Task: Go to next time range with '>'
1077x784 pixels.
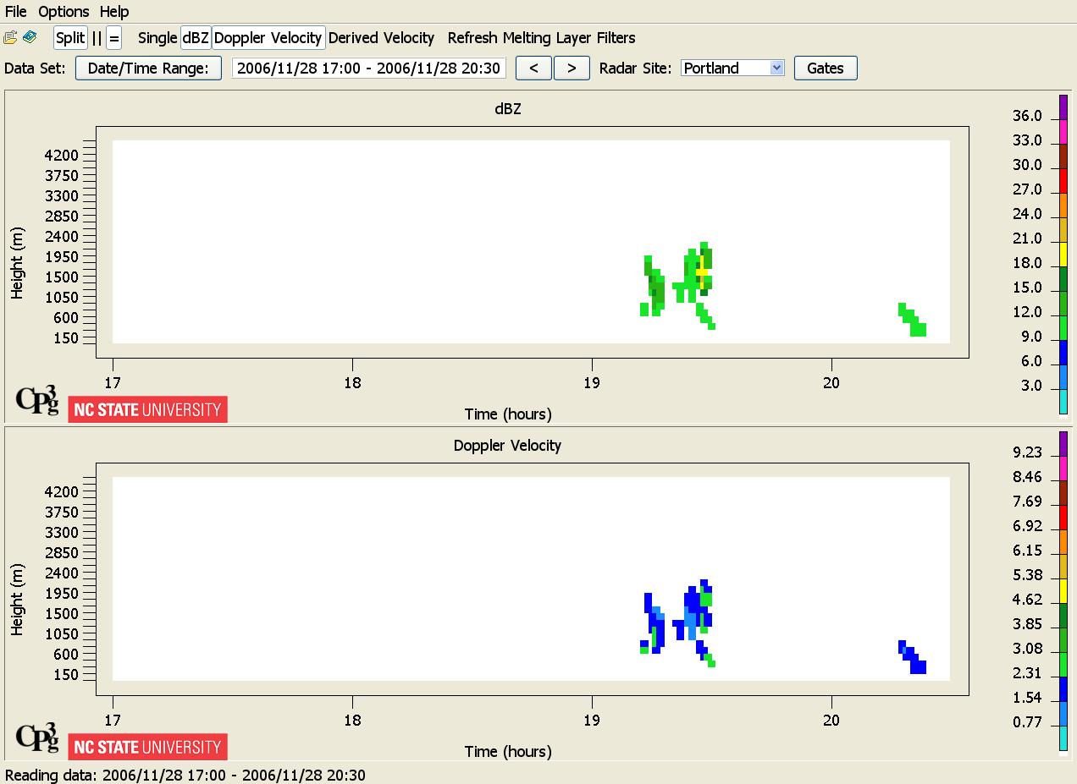Action: point(572,69)
